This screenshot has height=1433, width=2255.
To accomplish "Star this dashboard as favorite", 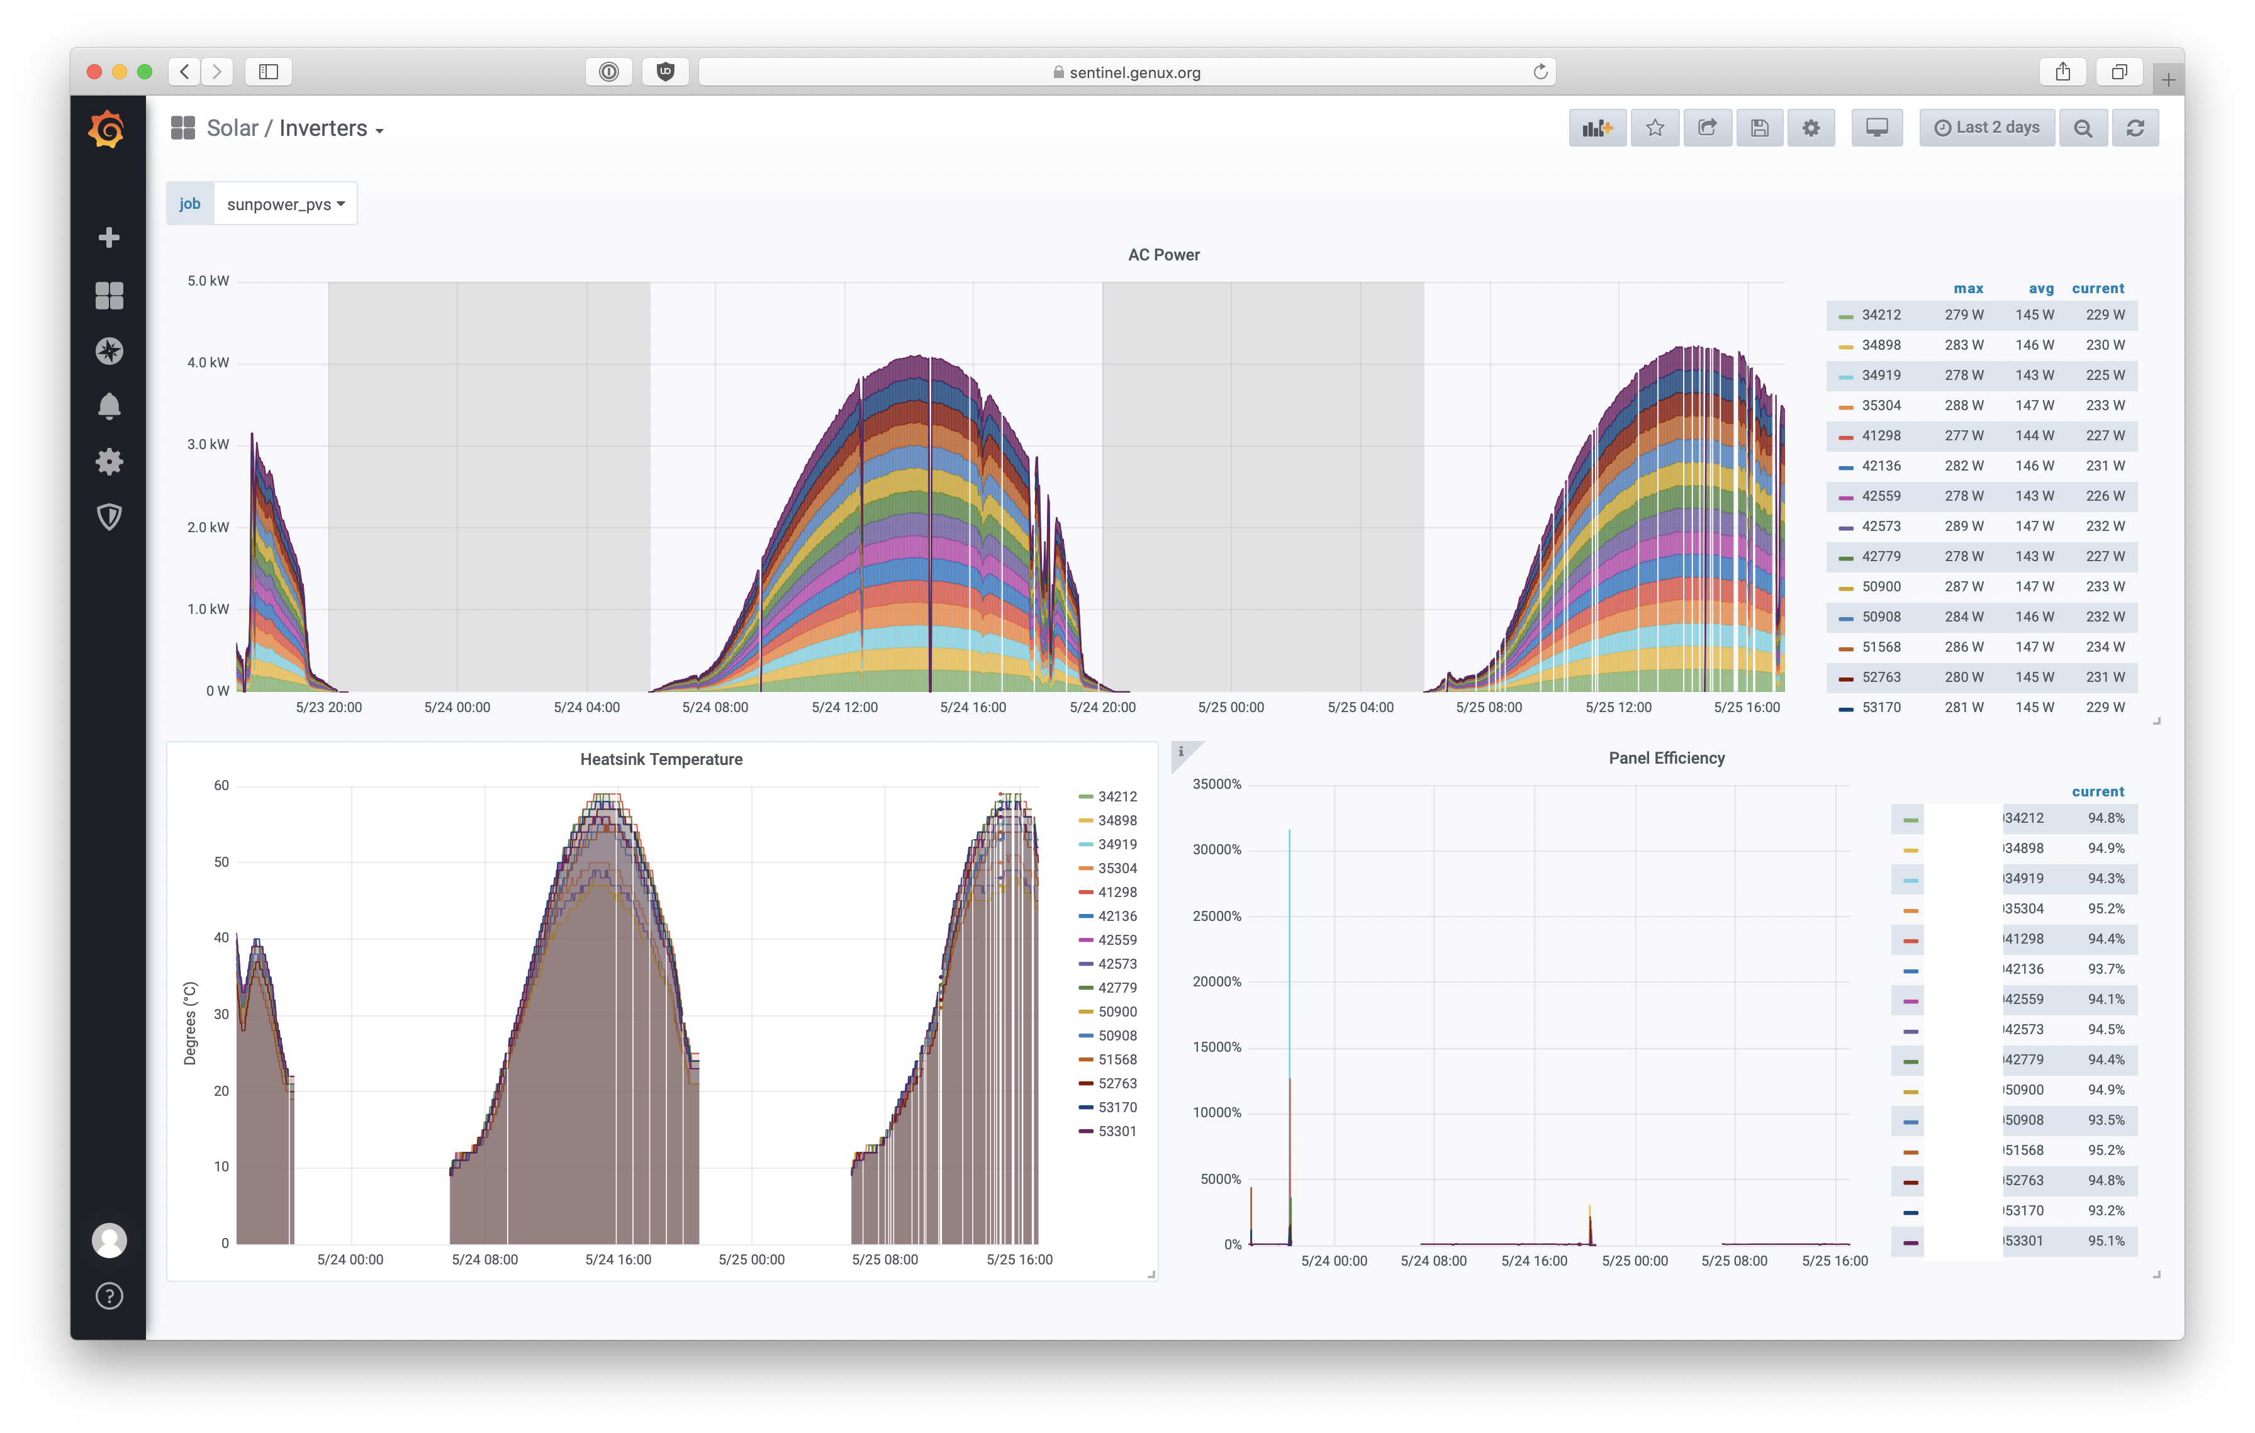I will coord(1655,128).
